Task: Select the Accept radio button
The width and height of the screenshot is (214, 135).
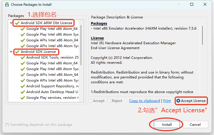Action: click(91, 101)
